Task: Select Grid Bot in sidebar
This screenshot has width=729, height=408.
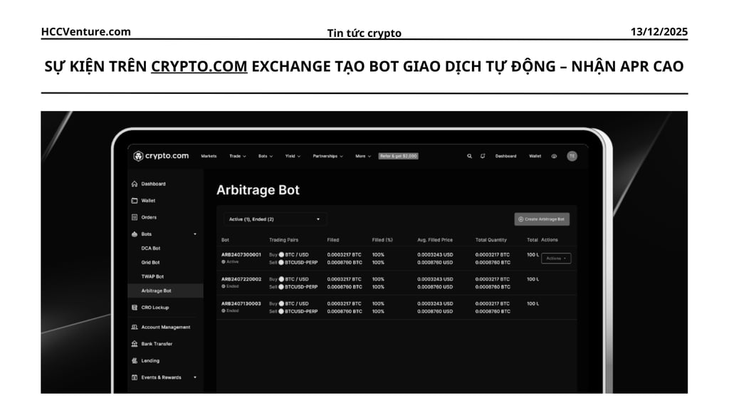Action: coord(150,262)
